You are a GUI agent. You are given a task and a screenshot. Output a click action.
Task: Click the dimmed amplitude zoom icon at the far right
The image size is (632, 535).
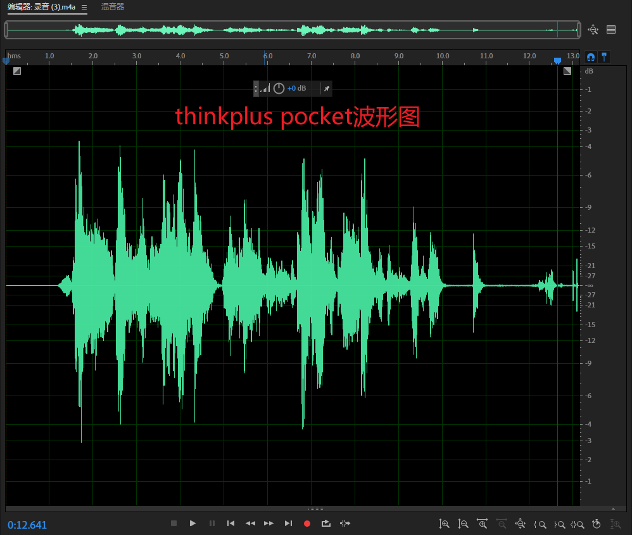pos(616,524)
